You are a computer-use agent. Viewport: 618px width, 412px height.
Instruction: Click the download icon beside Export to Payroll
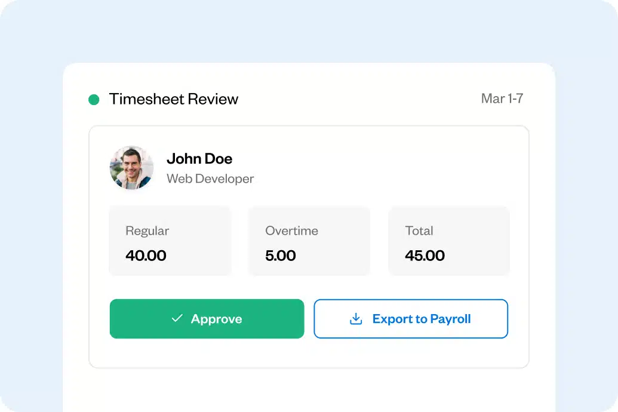pos(356,319)
